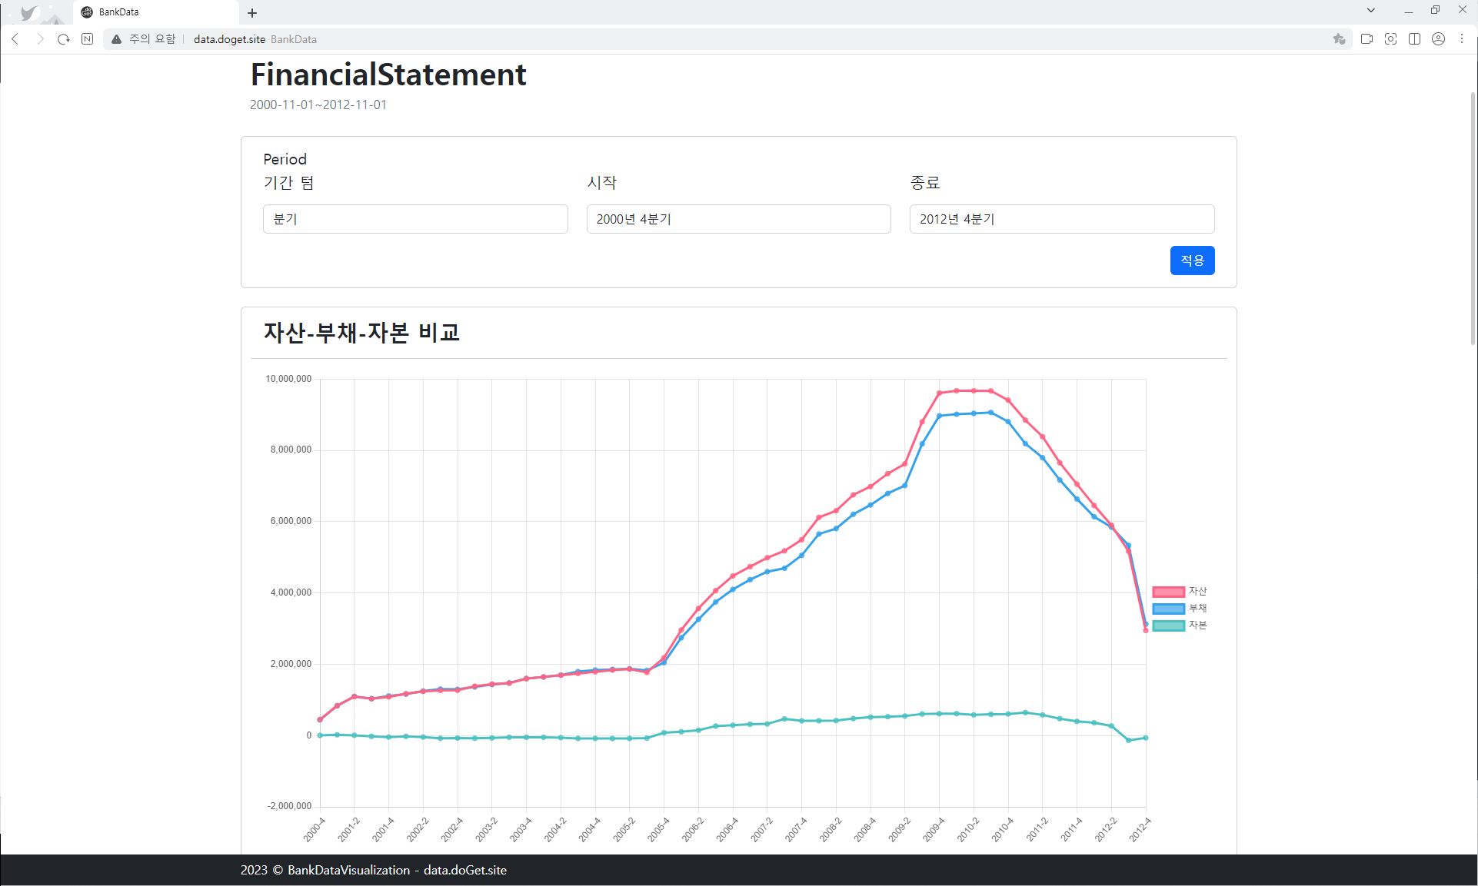Open browser three-dot menu

[x=1462, y=39]
